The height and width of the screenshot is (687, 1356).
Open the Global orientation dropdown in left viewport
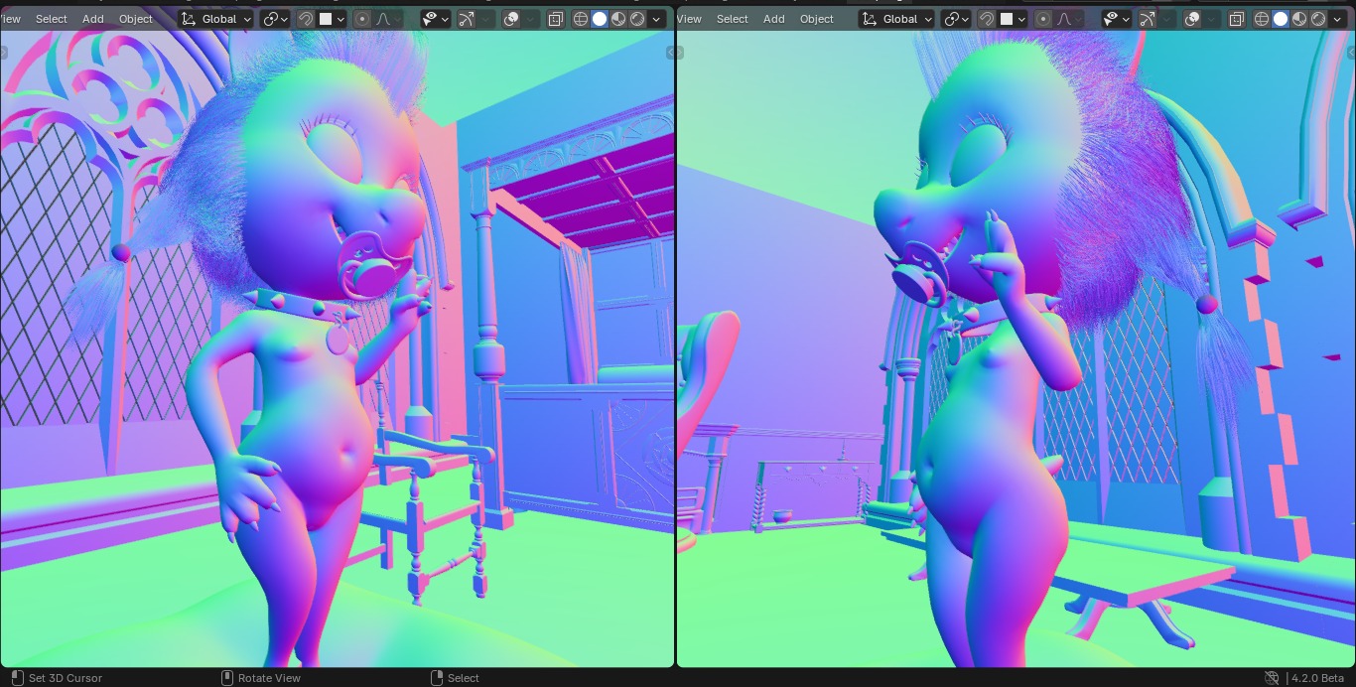click(x=216, y=19)
